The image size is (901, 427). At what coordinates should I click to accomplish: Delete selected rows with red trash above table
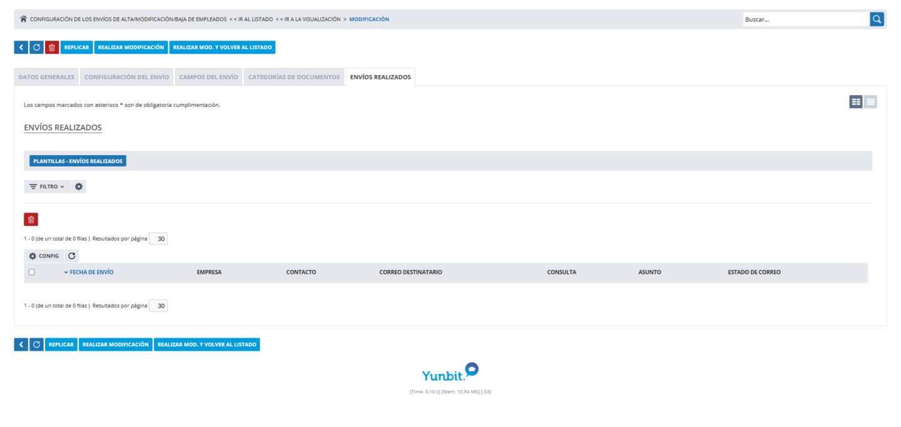[31, 219]
